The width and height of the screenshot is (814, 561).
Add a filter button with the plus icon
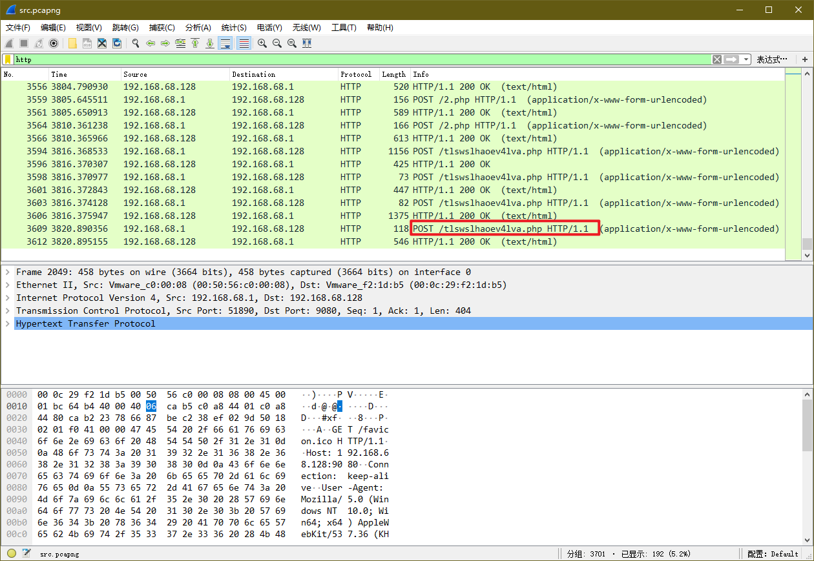(x=805, y=59)
